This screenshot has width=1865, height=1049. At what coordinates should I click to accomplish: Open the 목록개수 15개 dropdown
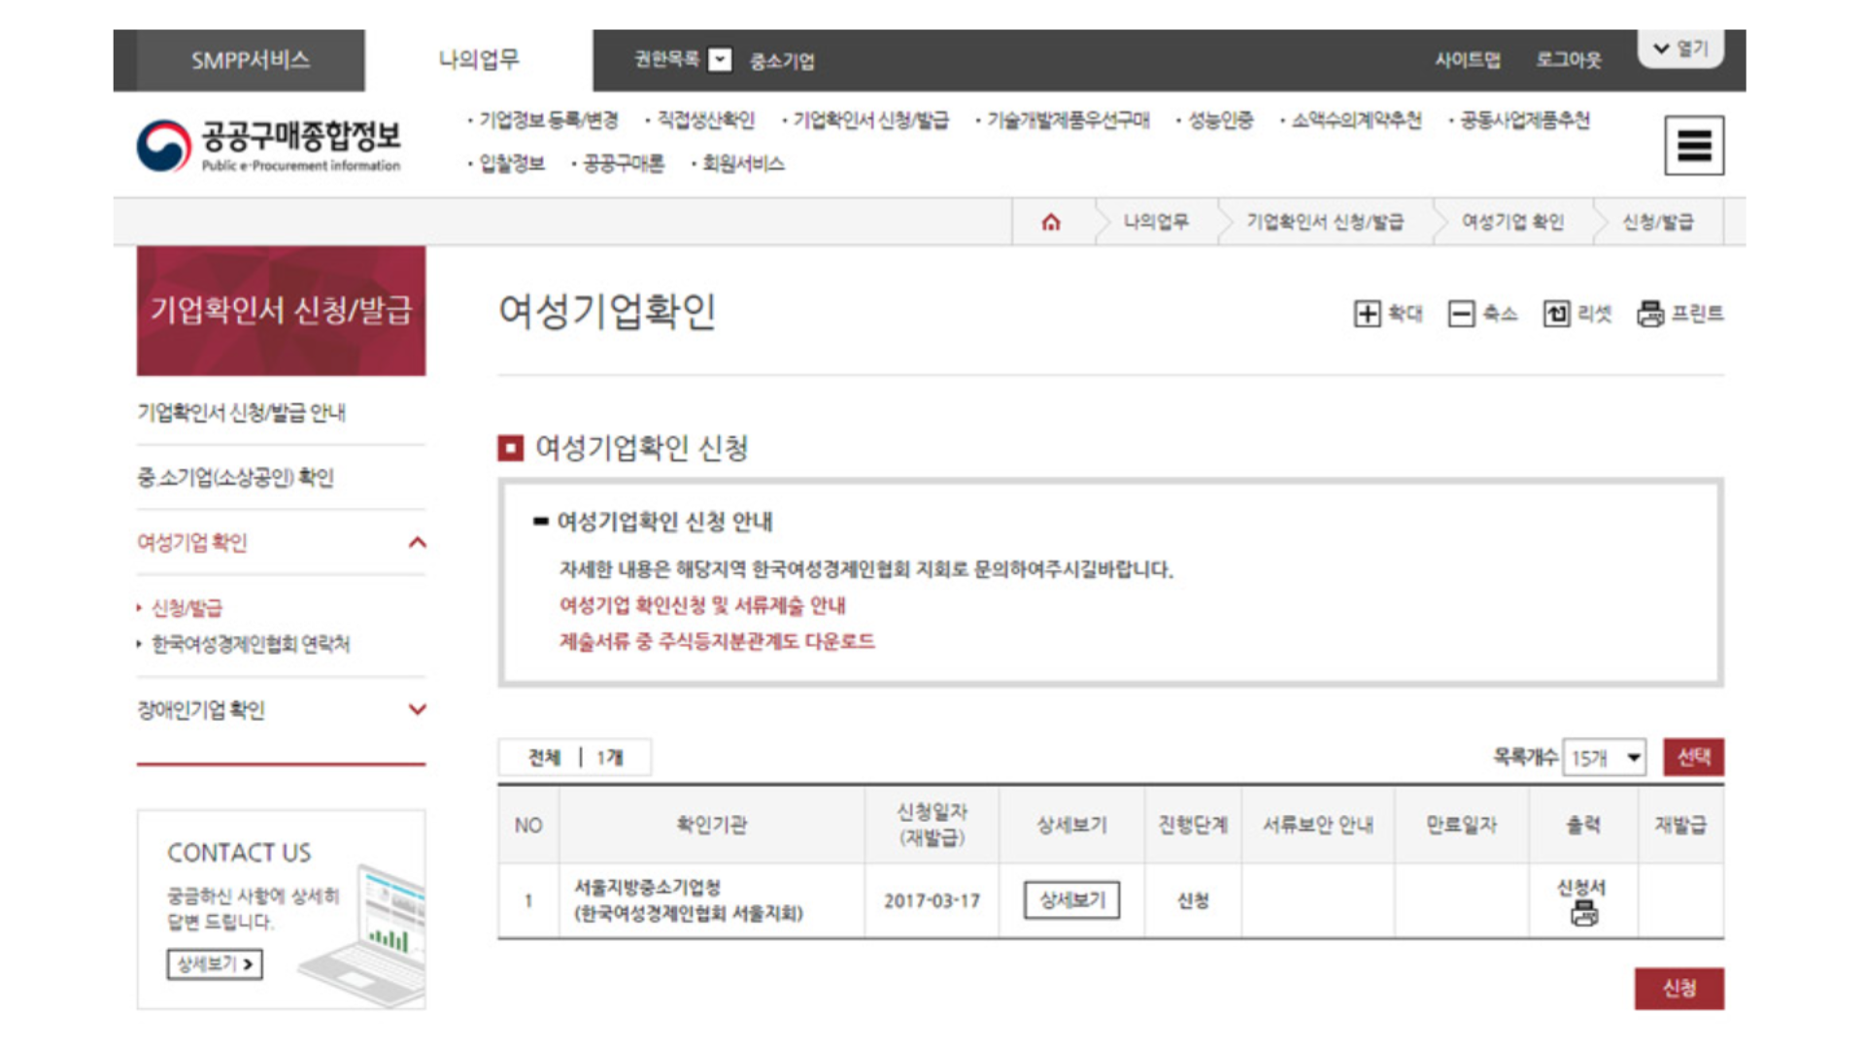tap(1604, 758)
